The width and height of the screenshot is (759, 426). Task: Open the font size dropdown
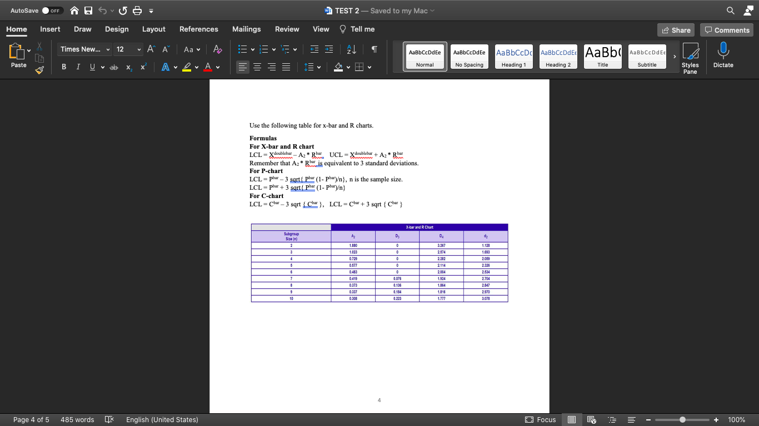click(139, 49)
